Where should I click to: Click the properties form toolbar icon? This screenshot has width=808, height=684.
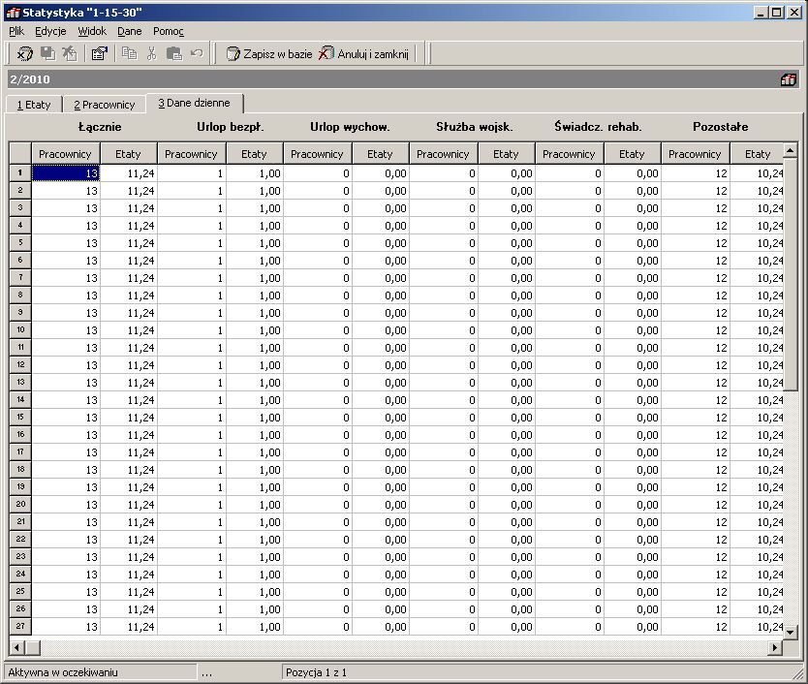99,53
